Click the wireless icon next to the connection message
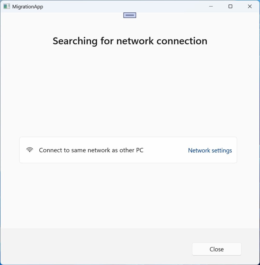This screenshot has height=265, width=260. coord(30,150)
